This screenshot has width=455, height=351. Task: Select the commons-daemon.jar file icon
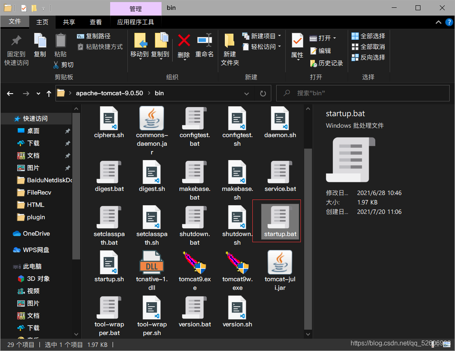pyautogui.click(x=152, y=118)
